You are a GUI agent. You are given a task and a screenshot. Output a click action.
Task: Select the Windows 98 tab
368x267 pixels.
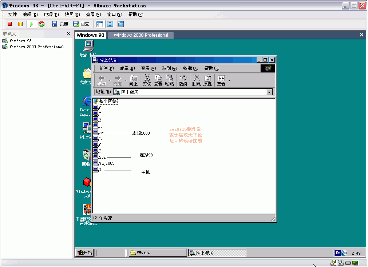pos(90,35)
